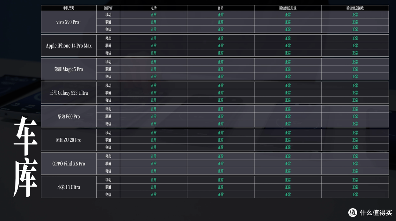
Task: Click 电信 carrier cell for 小米 13 Ultra
Action: 108,195
